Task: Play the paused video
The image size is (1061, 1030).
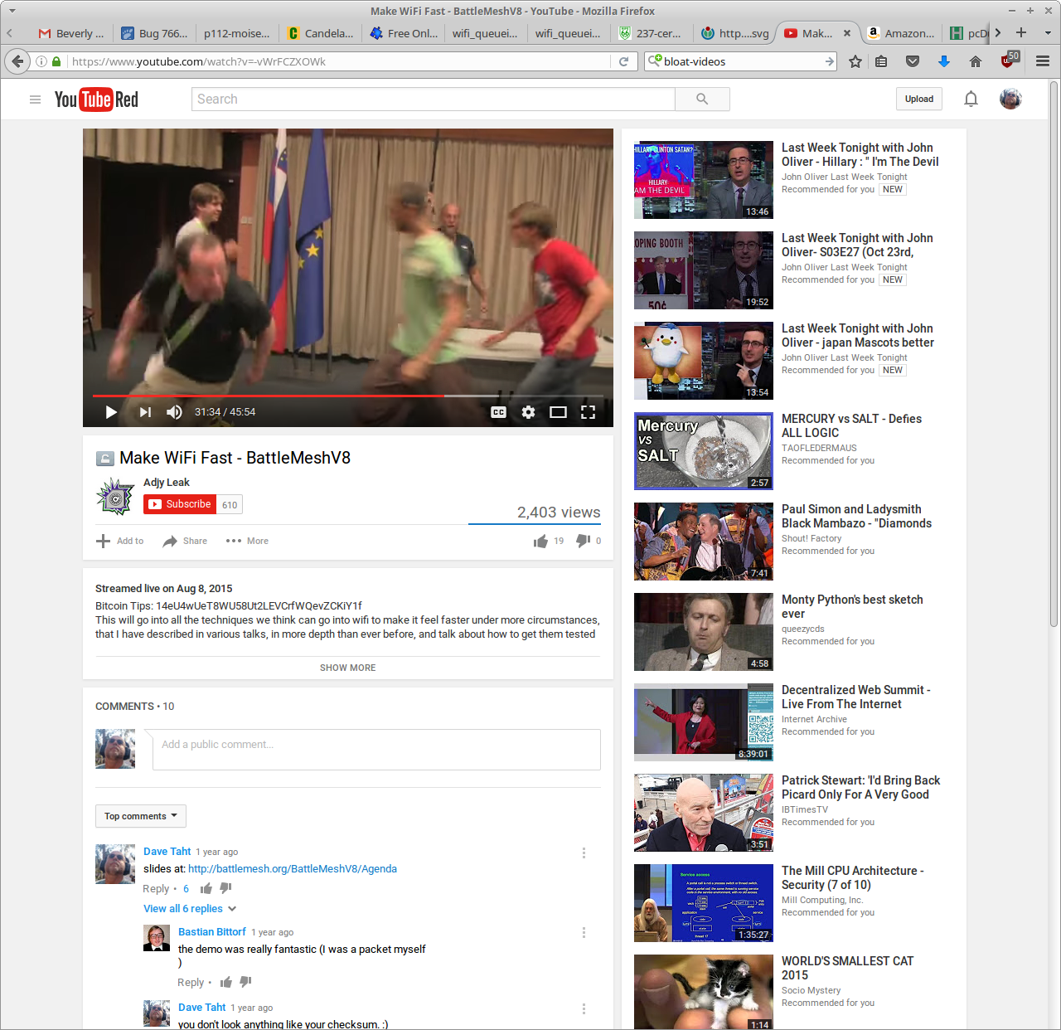Action: pyautogui.click(x=111, y=412)
